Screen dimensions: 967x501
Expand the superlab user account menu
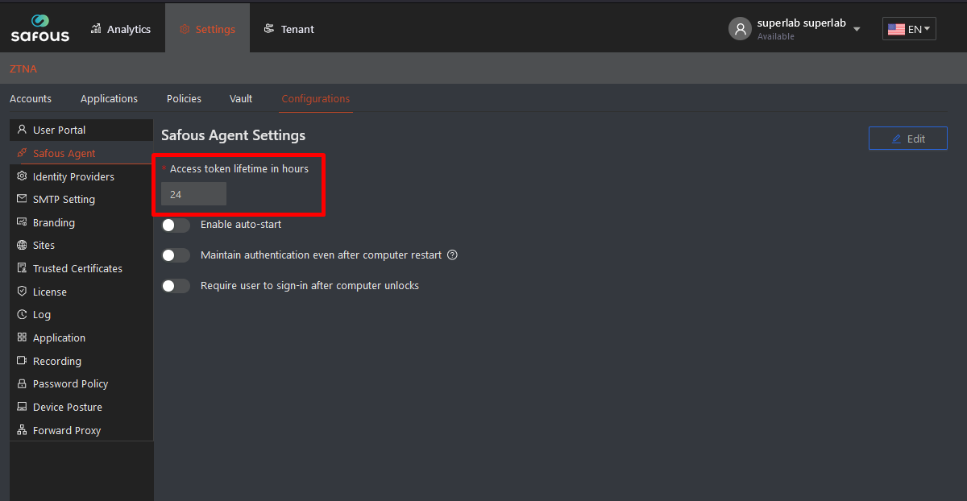(x=856, y=29)
